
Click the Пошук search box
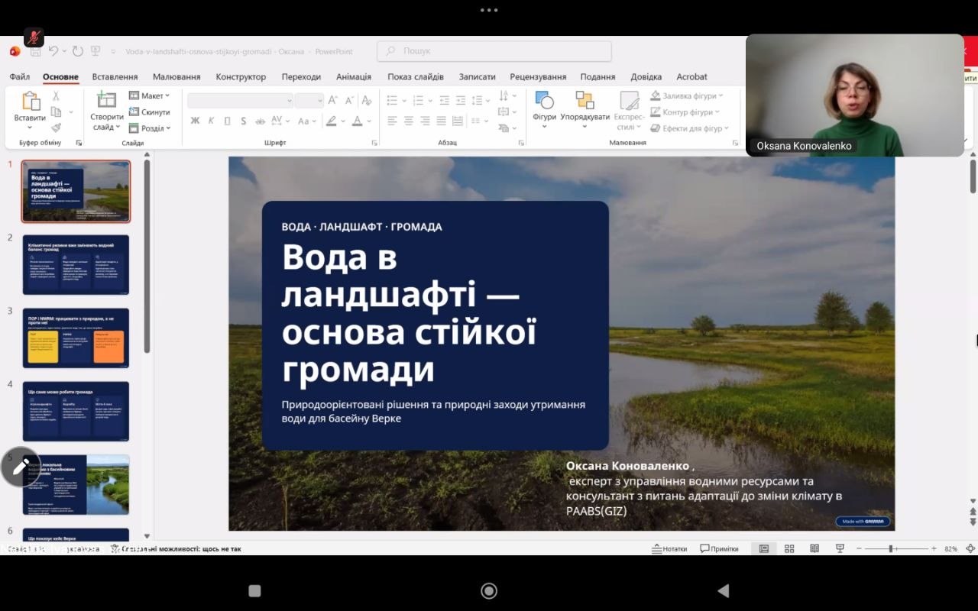(494, 51)
